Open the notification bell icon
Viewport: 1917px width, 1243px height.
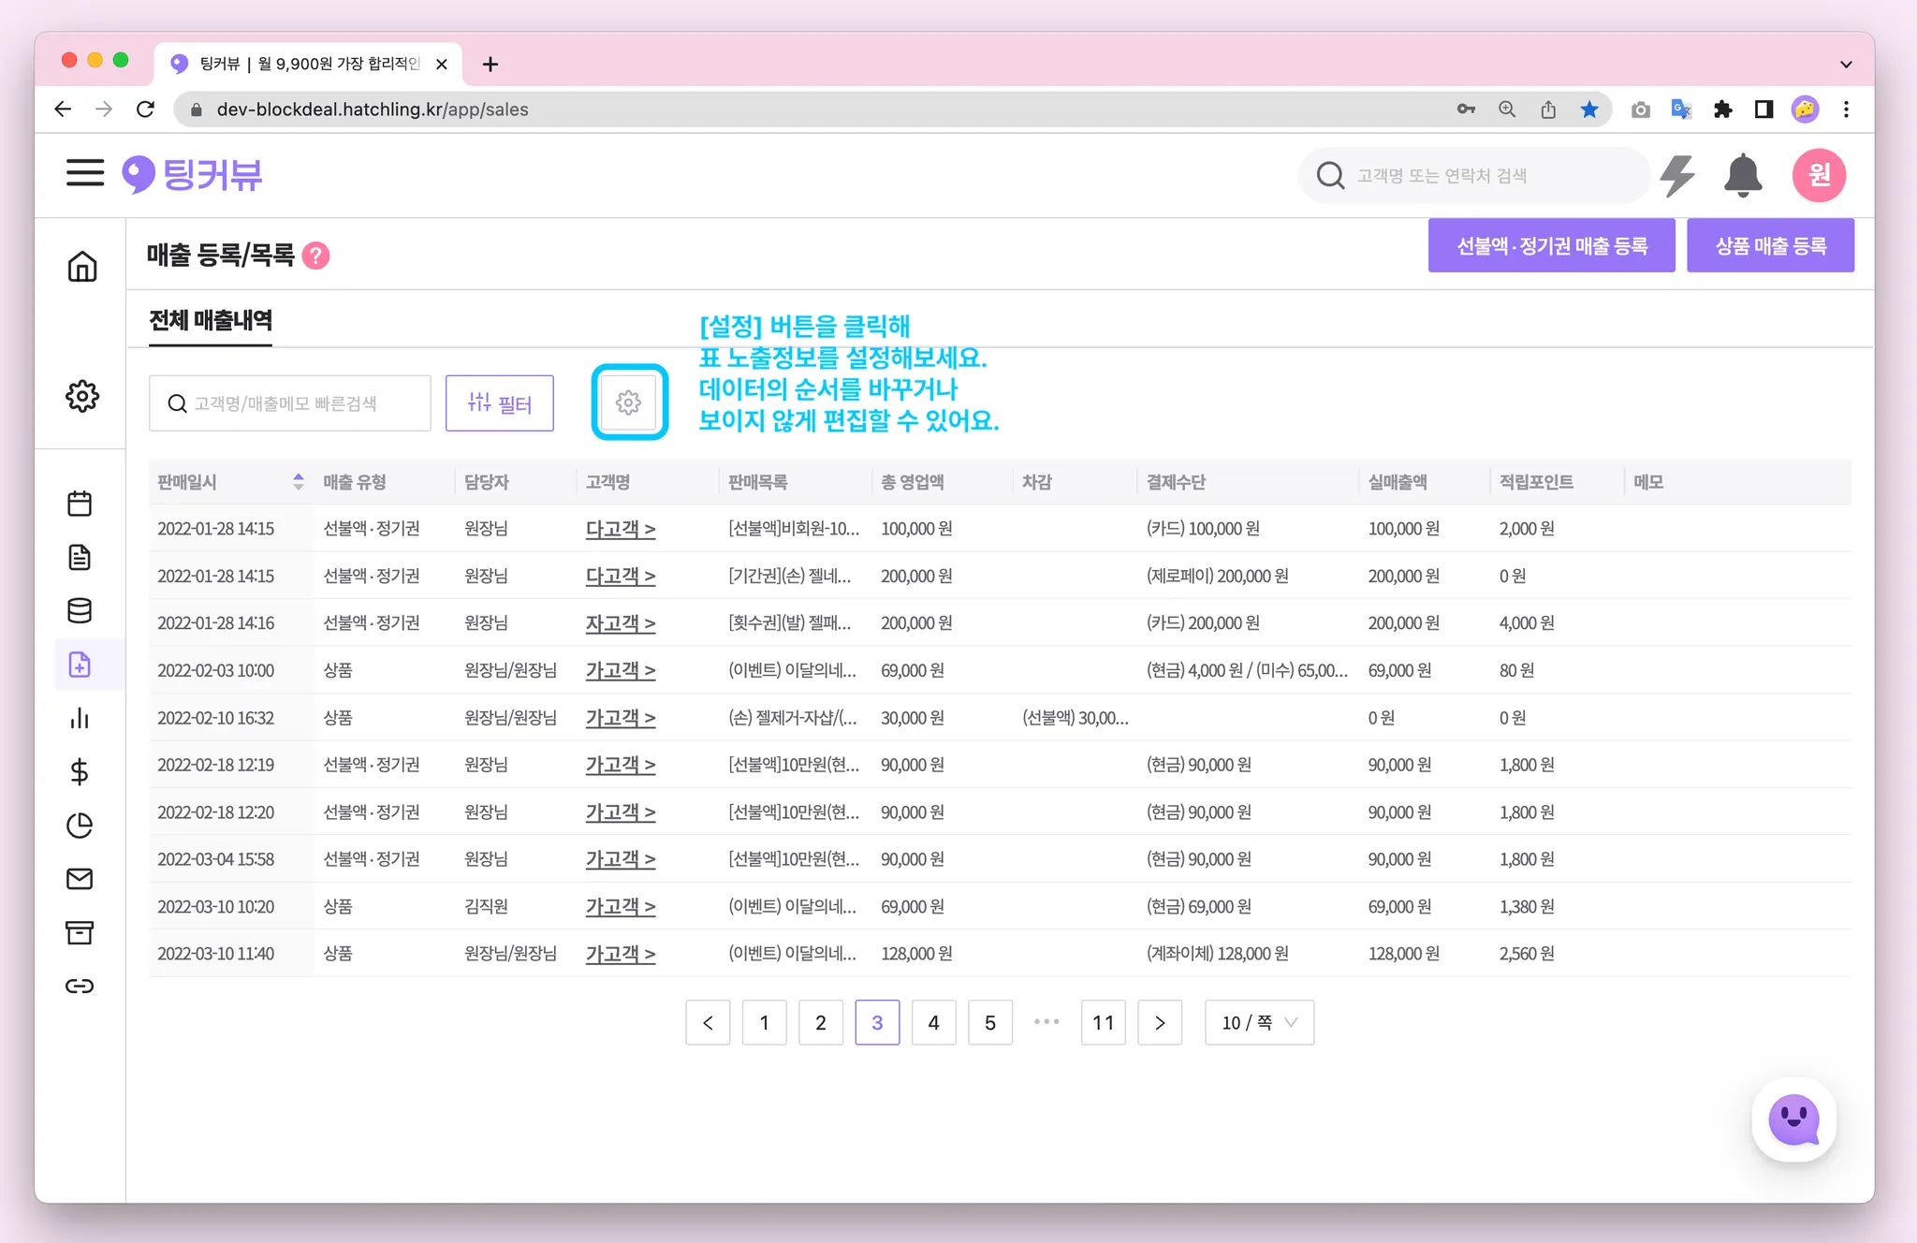click(x=1742, y=175)
